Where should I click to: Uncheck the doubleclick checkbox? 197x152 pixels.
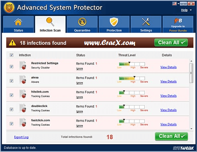pyautogui.click(x=12, y=109)
